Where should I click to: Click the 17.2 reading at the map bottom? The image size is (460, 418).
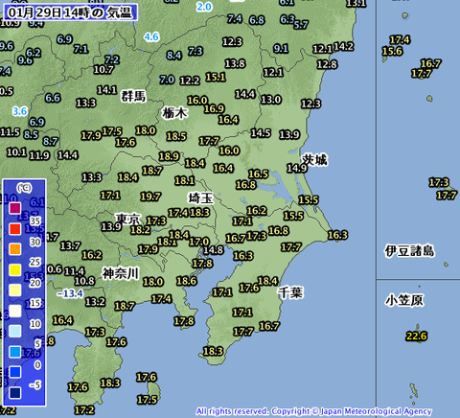tap(84, 410)
